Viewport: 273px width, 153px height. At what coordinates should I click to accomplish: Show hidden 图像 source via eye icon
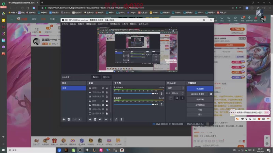point(103,101)
